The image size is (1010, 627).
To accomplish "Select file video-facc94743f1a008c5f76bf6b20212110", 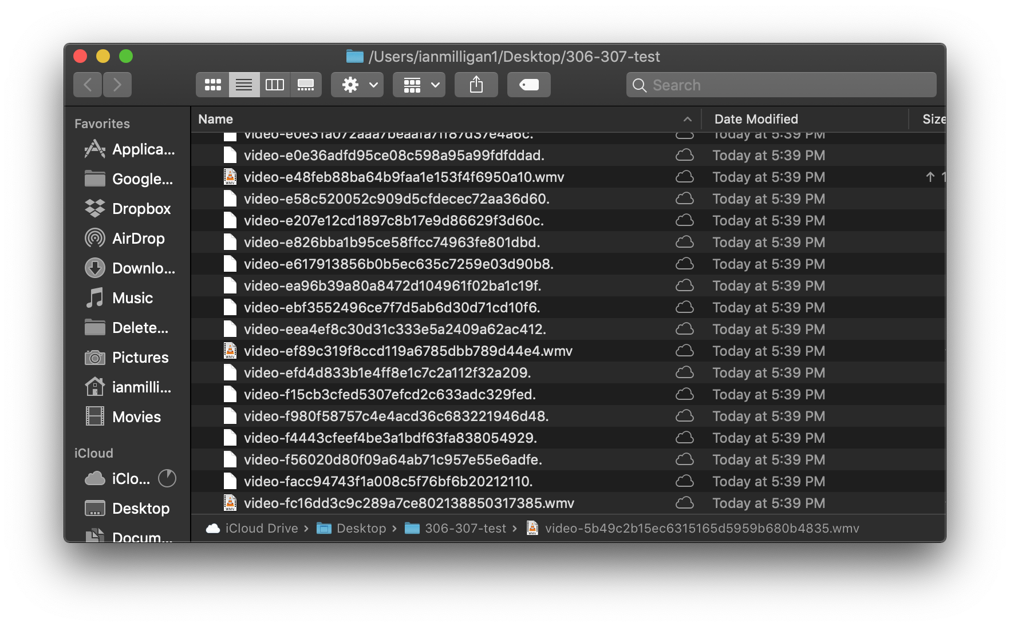I will click(x=568, y=481).
